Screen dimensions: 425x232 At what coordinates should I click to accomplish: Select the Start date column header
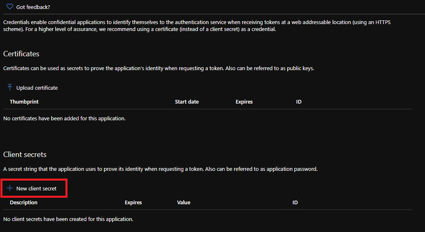[x=187, y=102]
